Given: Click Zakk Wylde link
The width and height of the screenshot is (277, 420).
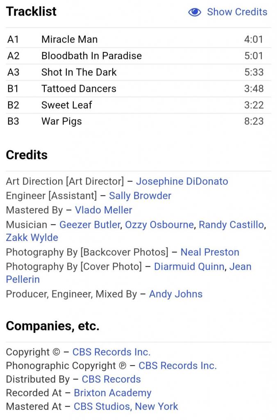Looking at the screenshot, I should click(32, 237).
